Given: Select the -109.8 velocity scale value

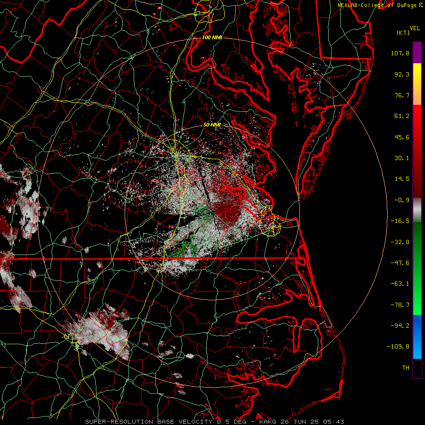Looking at the screenshot, I should click(398, 347).
